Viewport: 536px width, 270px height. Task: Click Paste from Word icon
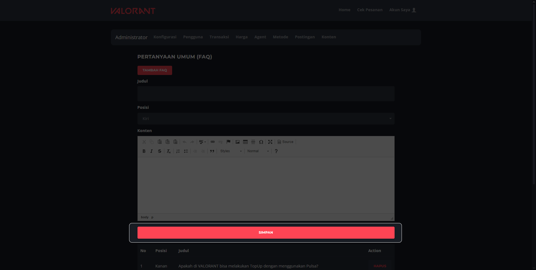175,142
